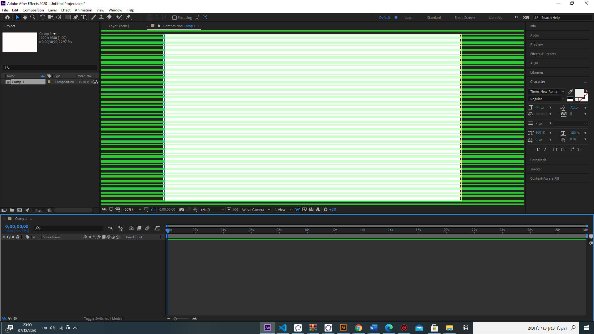
Task: Open the Half resolution dropdown
Action: point(212,210)
